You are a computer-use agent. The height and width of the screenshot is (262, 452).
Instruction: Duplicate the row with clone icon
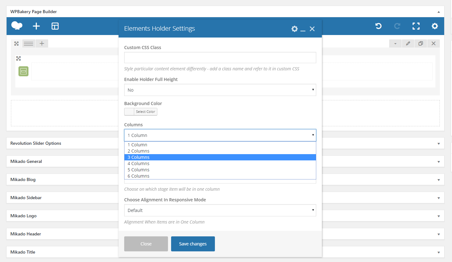tap(421, 43)
